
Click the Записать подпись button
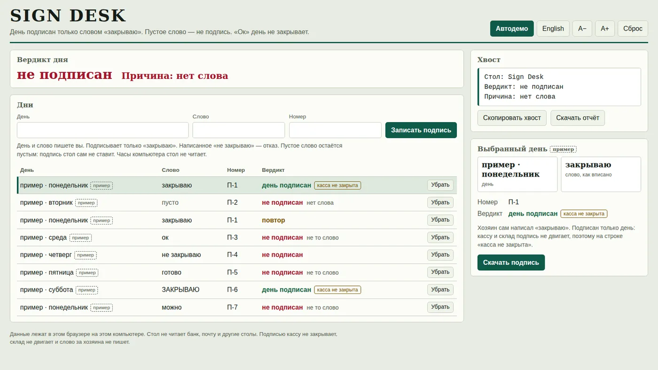421,130
